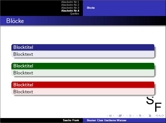Image resolution: width=166 pixels, height=123 pixels.
Task: Go to previous slide using left arrow
Action: pos(107,116)
